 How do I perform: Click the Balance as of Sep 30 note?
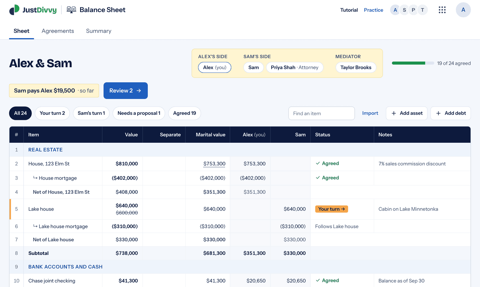click(x=401, y=281)
